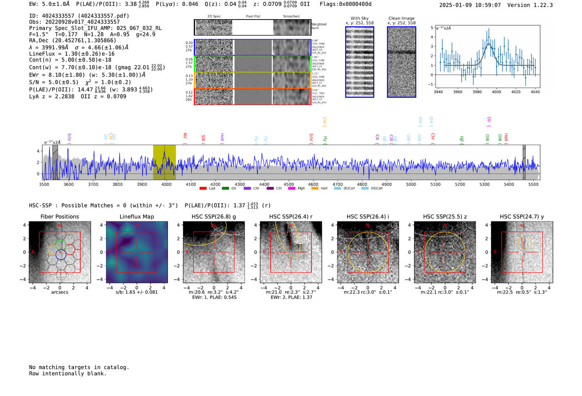Viewport: 582px width, 396px height.
Task: Select the orange HeII legend swatch
Action: click(315, 189)
